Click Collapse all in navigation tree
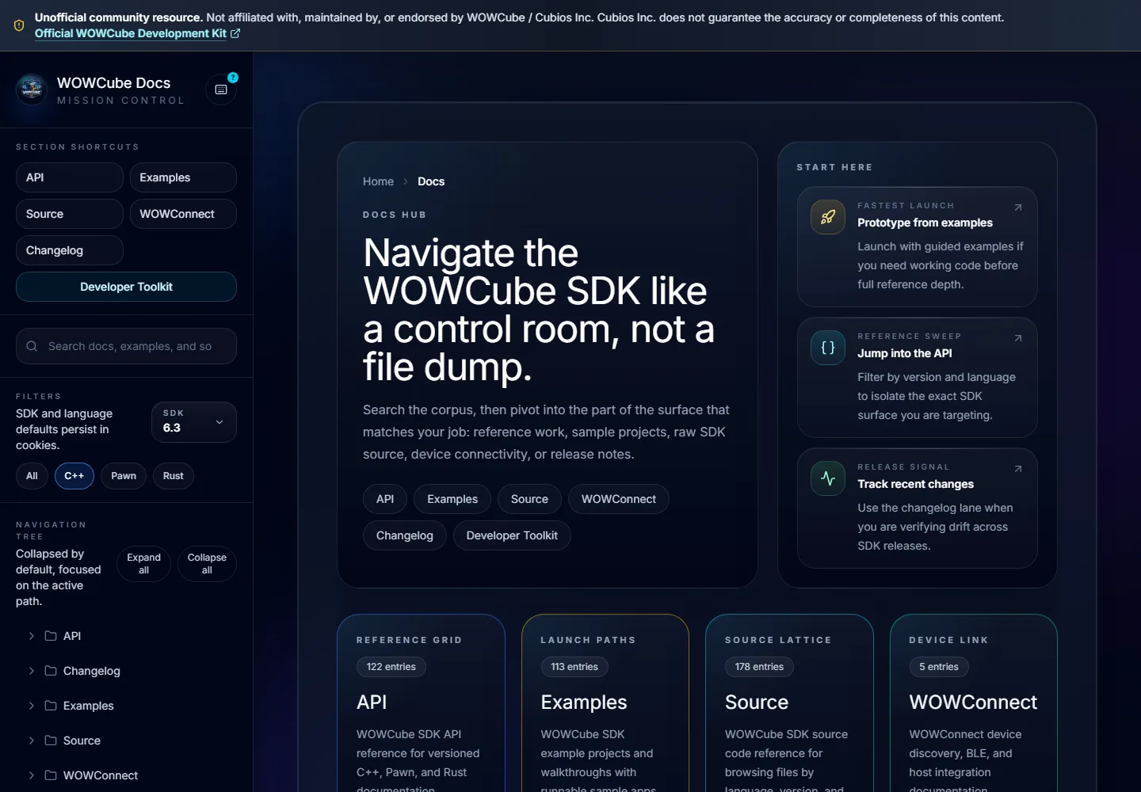Image resolution: width=1141 pixels, height=792 pixels. tap(207, 564)
